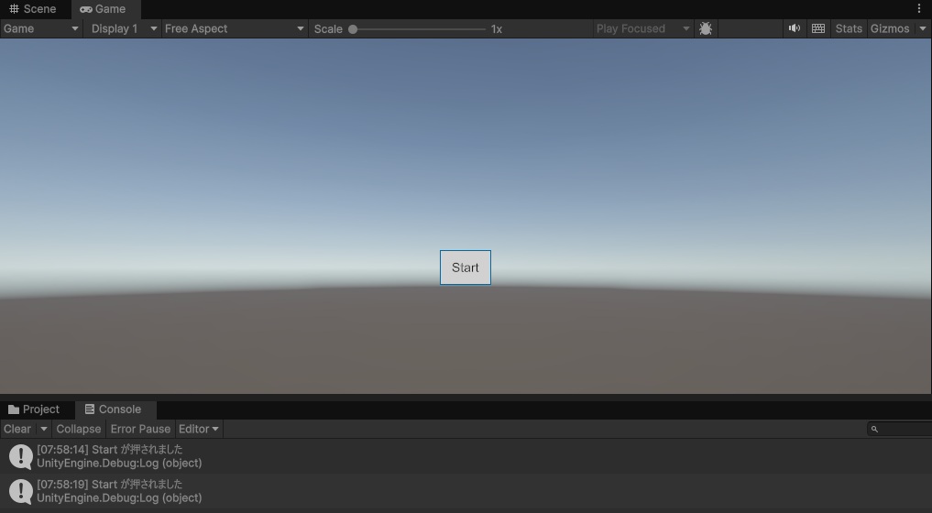Click the console search field
The width and height of the screenshot is (932, 513).
point(899,429)
